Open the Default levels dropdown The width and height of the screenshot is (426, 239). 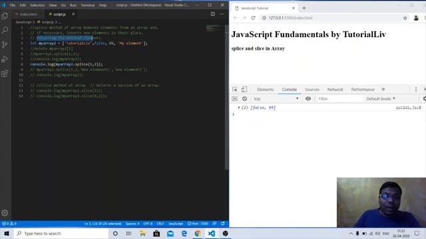380,99
